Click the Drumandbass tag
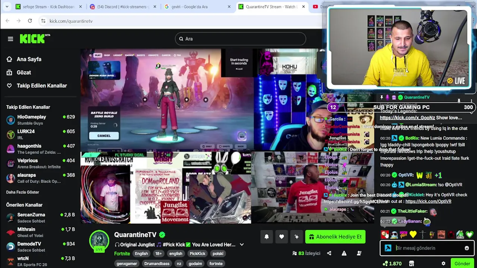The height and width of the screenshot is (268, 477). click(x=157, y=264)
